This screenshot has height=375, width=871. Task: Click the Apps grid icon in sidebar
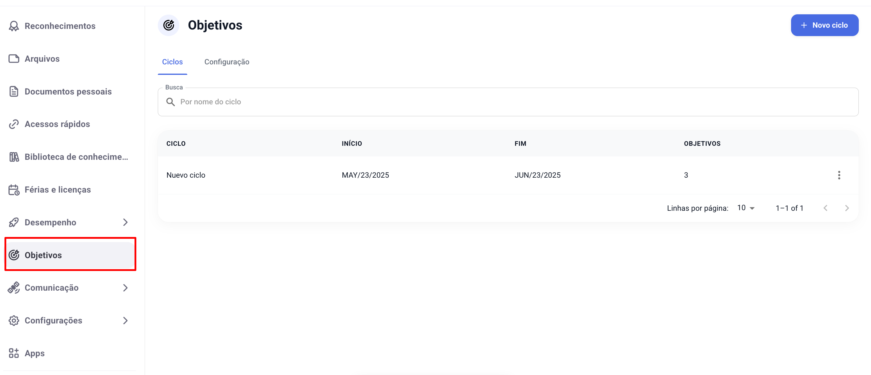click(14, 353)
